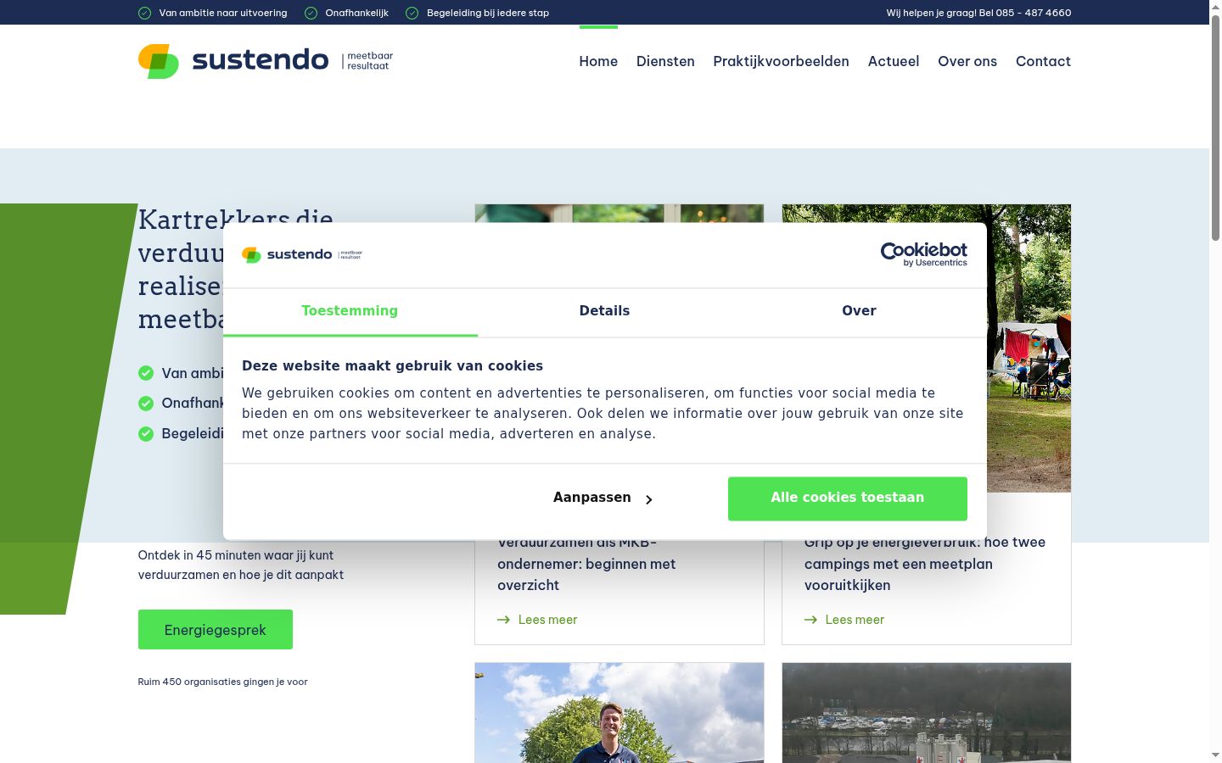Open the Contact page
Viewport: 1222px width, 763px height.
(1043, 61)
